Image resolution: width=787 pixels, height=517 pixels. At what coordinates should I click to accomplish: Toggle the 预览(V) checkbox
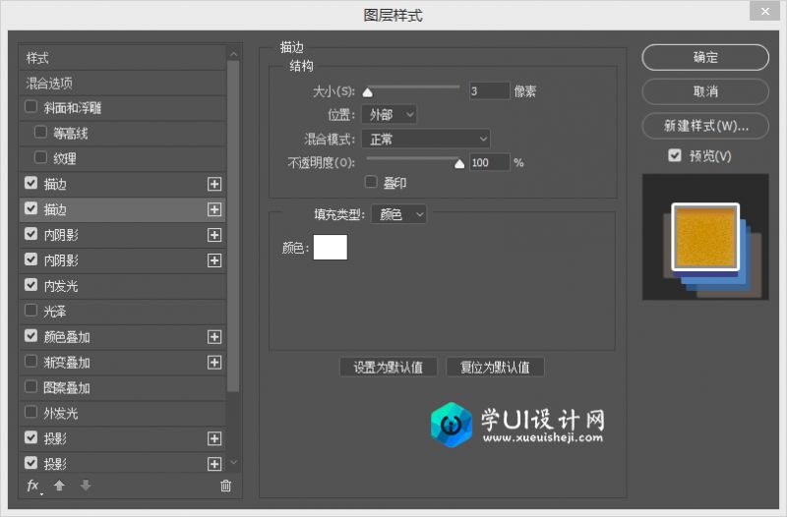tap(675, 155)
